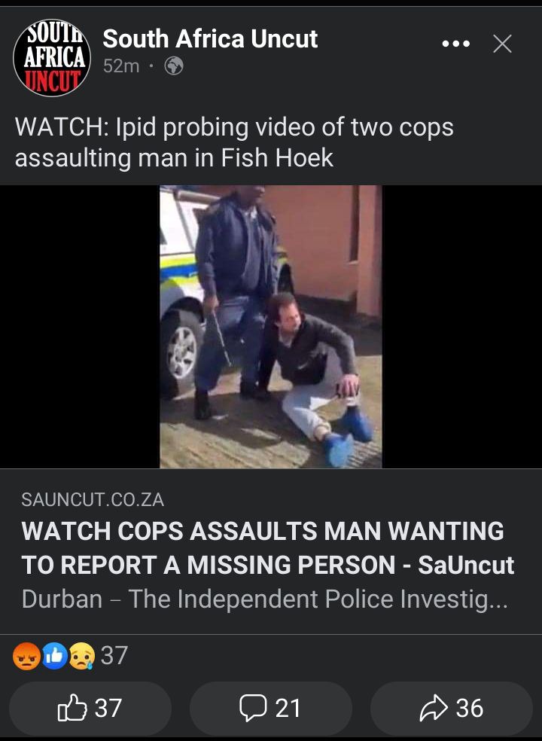Dismiss the post with the X icon

point(502,44)
